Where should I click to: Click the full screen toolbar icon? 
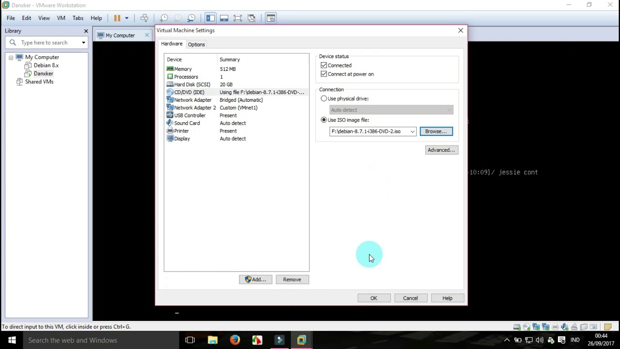point(237,18)
